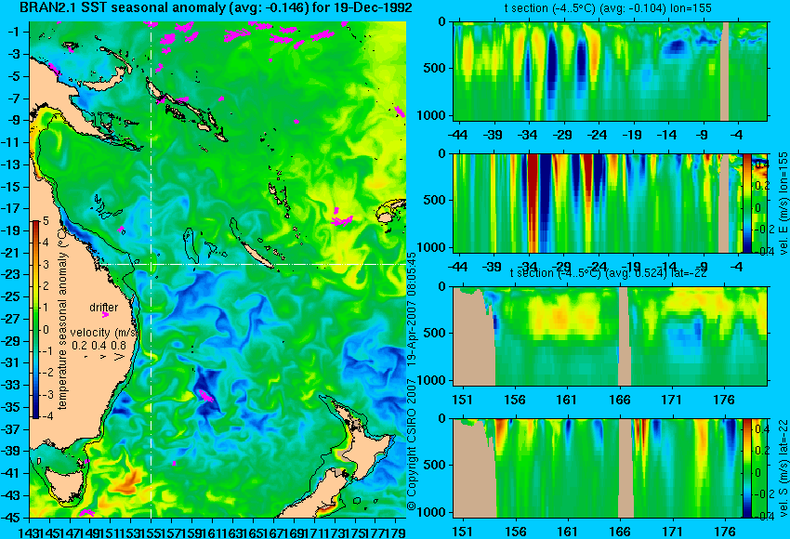Click the 'vel. S (m/s) lat=-22' vertical label

783,468
